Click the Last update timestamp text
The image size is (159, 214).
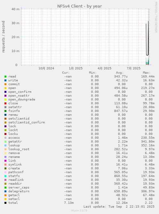(119, 207)
